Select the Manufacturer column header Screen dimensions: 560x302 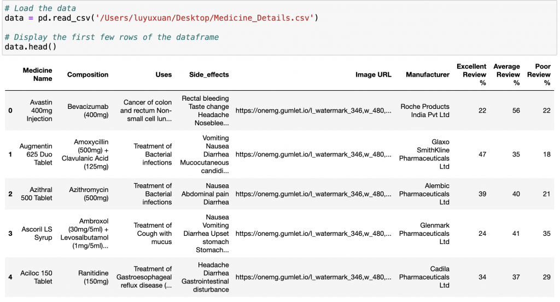pyautogui.click(x=427, y=74)
